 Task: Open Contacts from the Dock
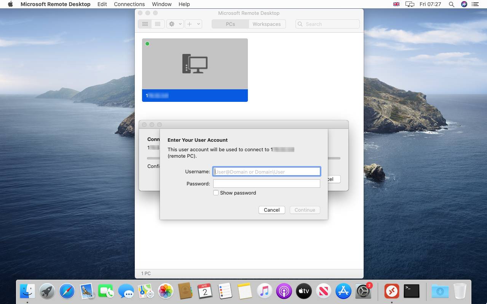click(185, 291)
